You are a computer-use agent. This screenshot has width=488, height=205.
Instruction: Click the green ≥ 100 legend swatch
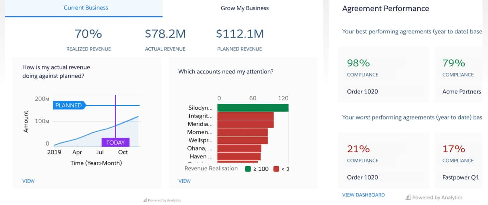click(x=248, y=169)
